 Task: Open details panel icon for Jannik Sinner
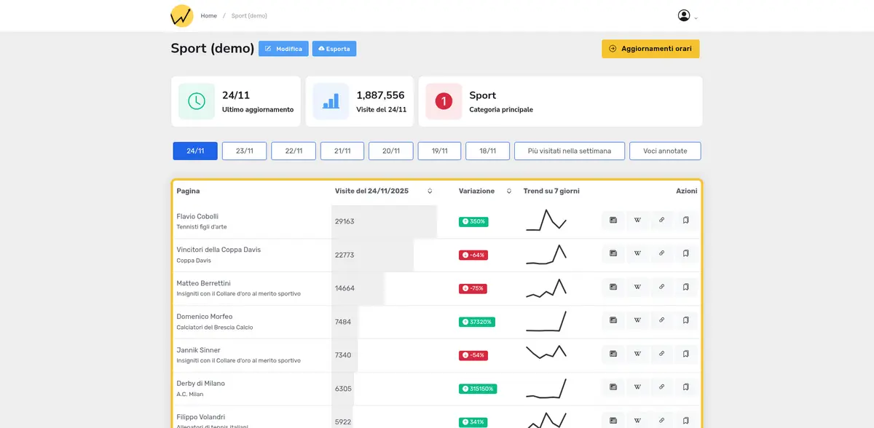(x=613, y=354)
